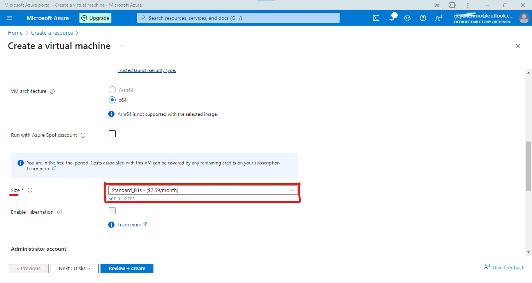Click the Home breadcrumb
Image resolution: width=532 pixels, height=283 pixels.
point(15,33)
